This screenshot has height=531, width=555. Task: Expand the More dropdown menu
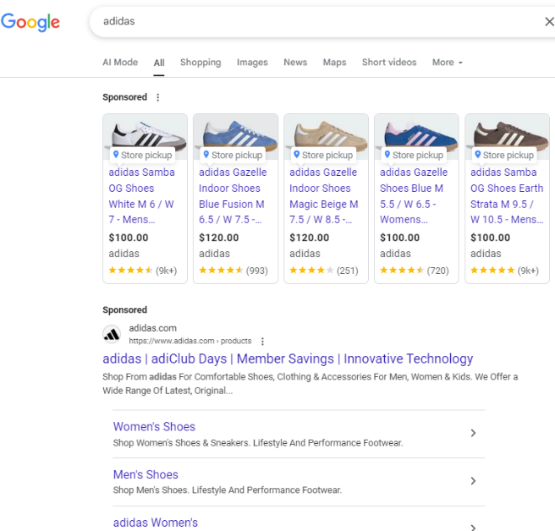tap(448, 63)
